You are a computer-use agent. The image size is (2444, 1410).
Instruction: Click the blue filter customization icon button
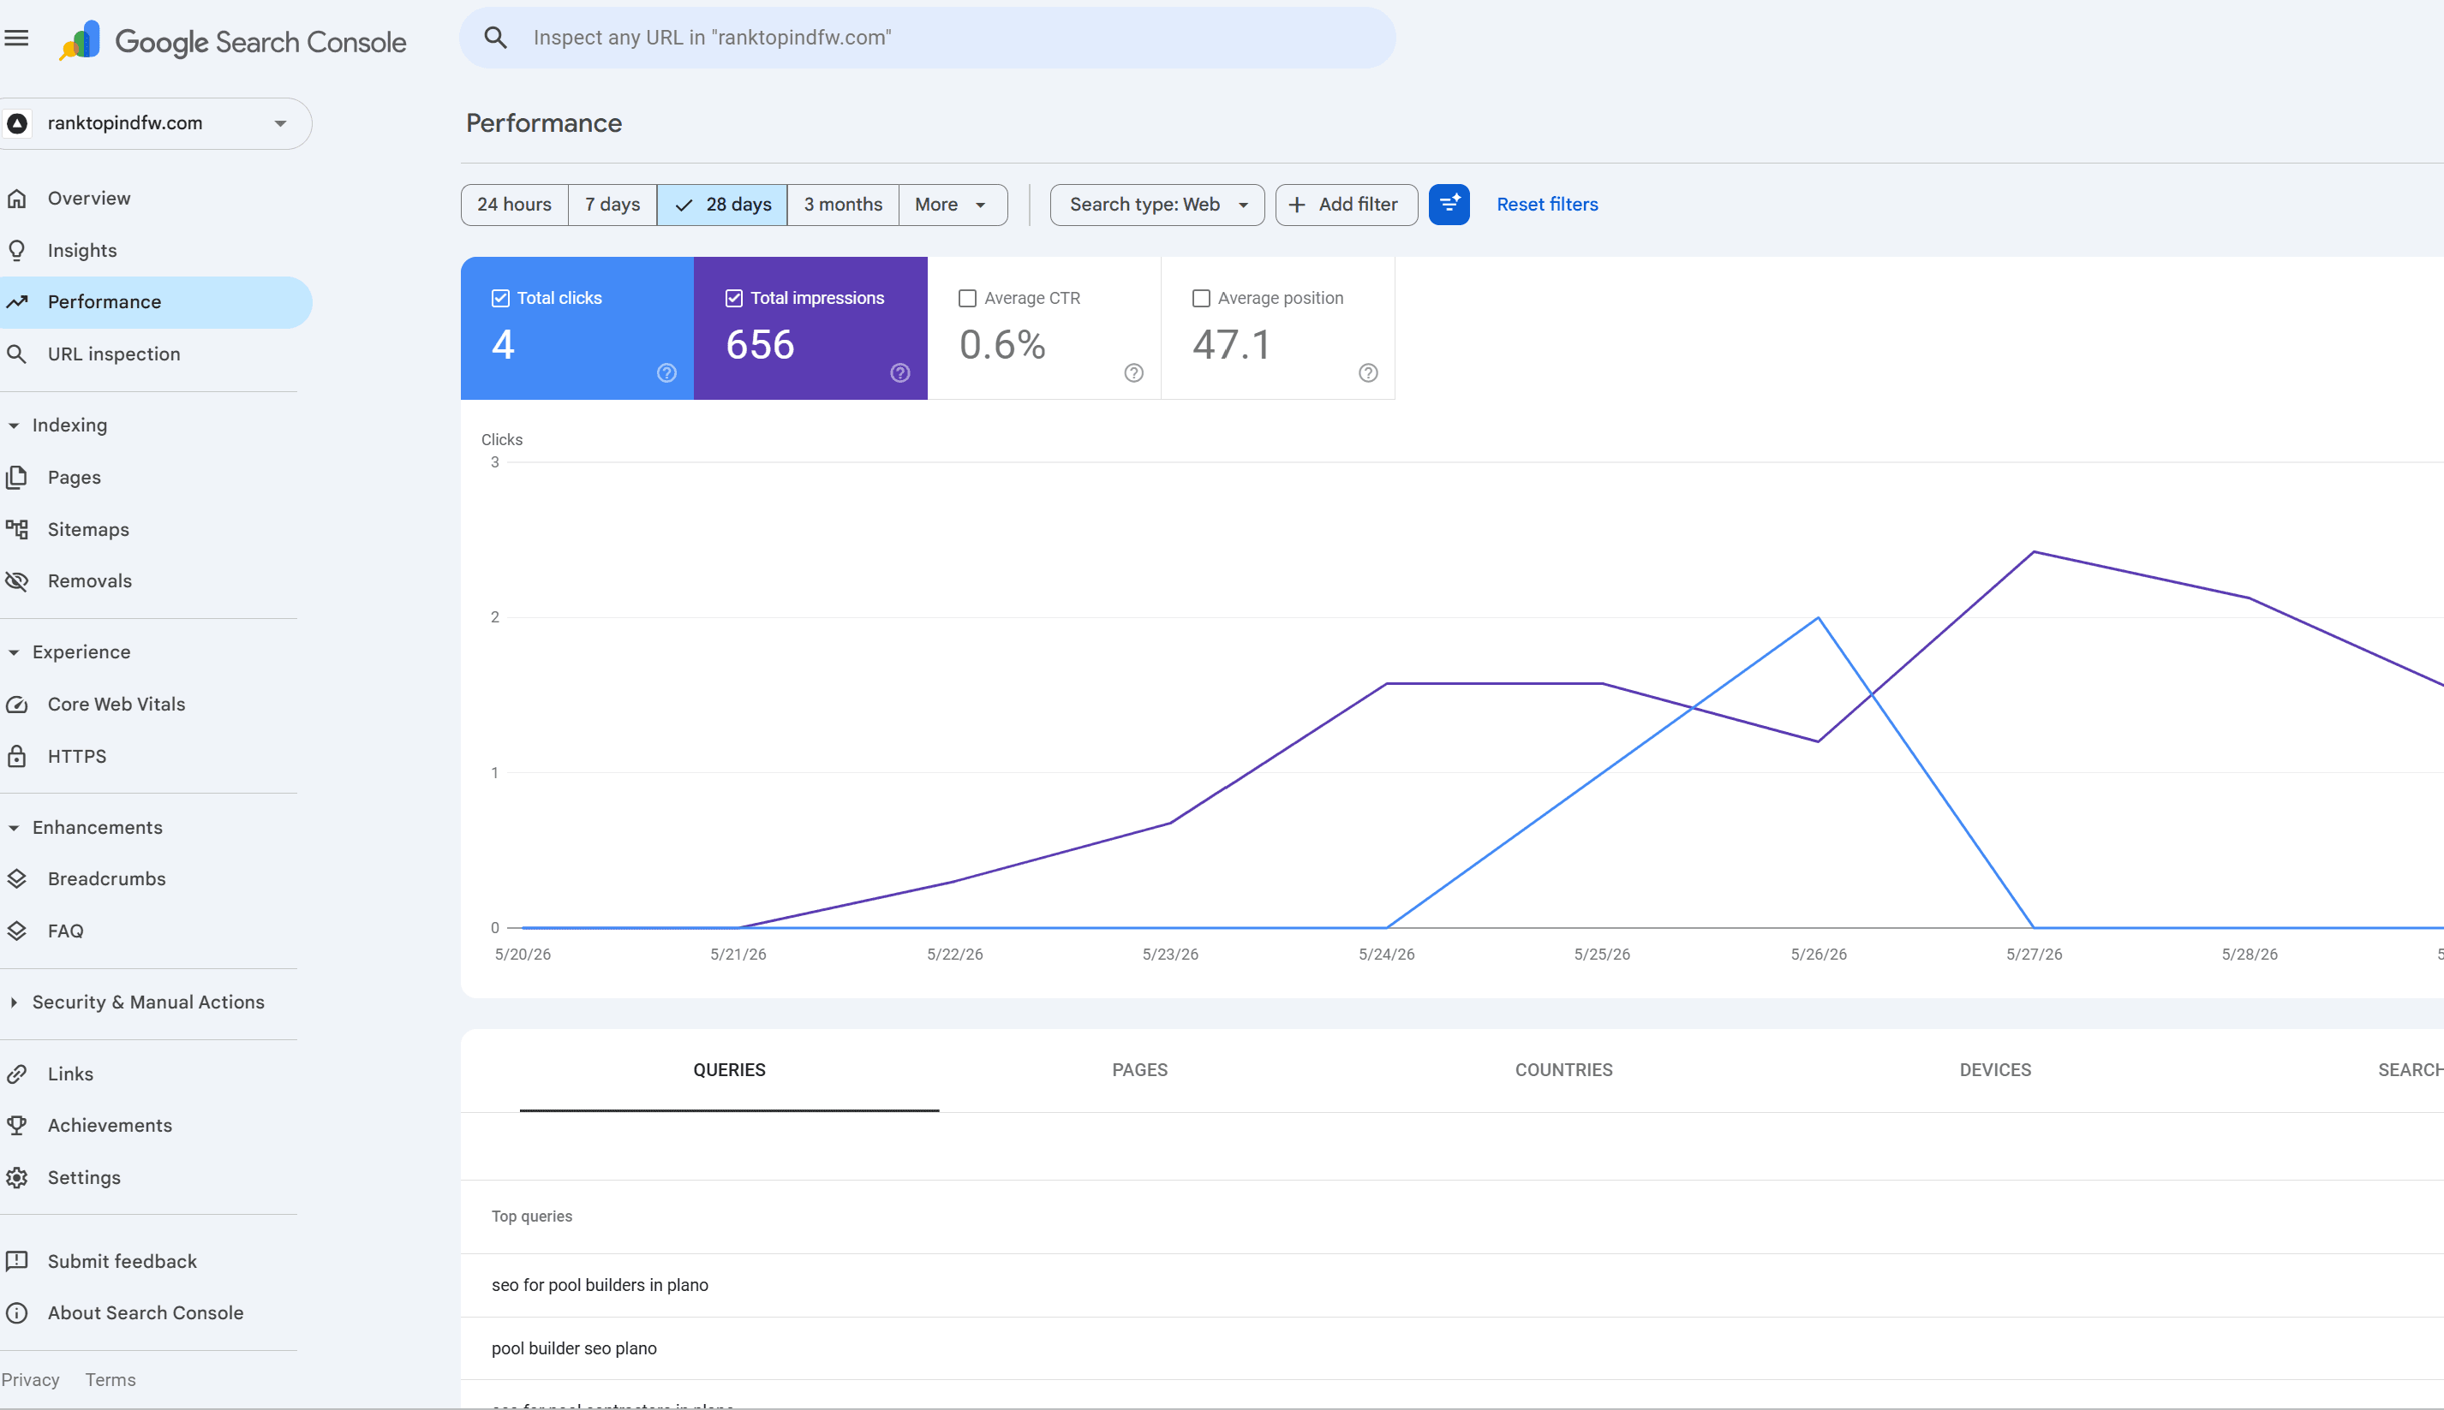1449,205
